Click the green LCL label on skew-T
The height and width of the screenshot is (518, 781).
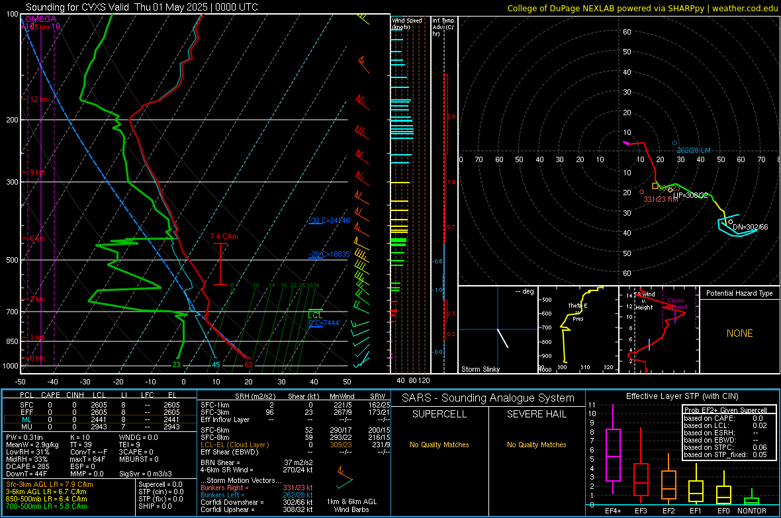tap(315, 316)
